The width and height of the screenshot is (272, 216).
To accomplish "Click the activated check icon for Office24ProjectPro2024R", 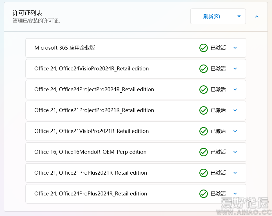I will 204,90.
